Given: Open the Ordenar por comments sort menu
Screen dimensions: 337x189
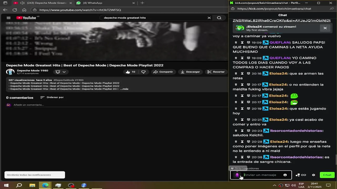Looking at the screenshot, I should click(x=52, y=97).
